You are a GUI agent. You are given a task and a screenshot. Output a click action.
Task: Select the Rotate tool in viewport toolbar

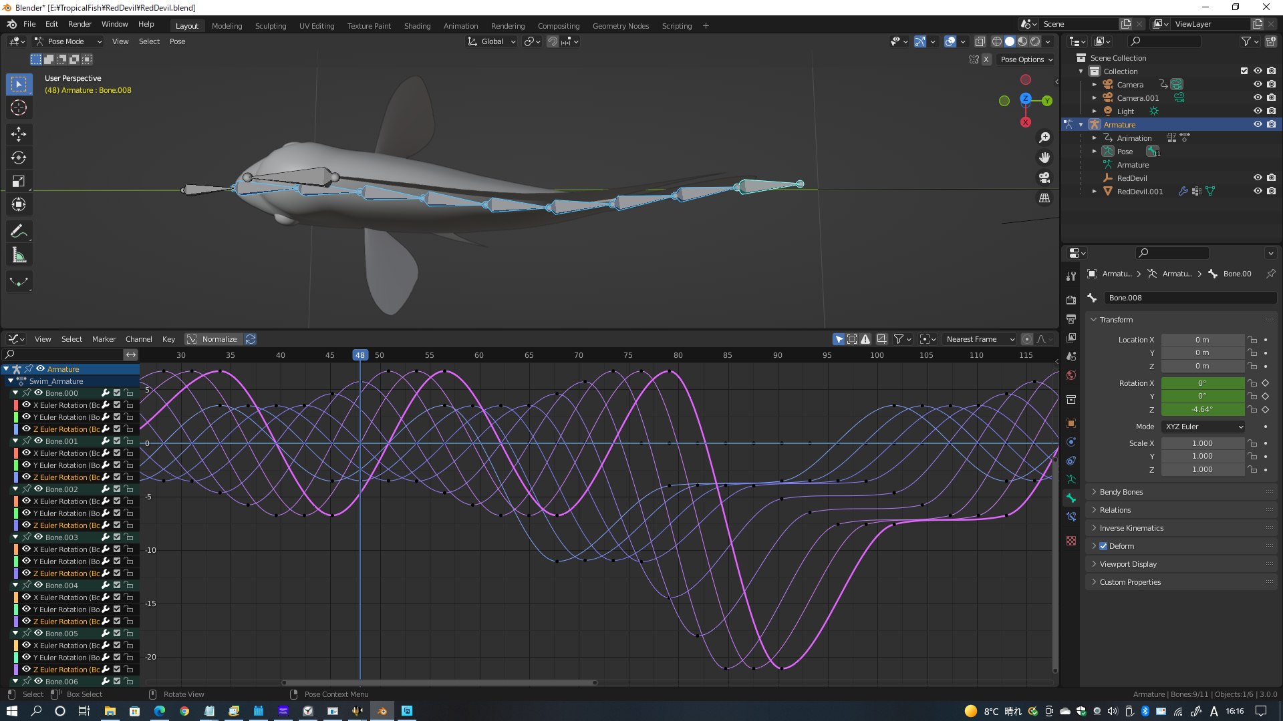[x=19, y=158]
